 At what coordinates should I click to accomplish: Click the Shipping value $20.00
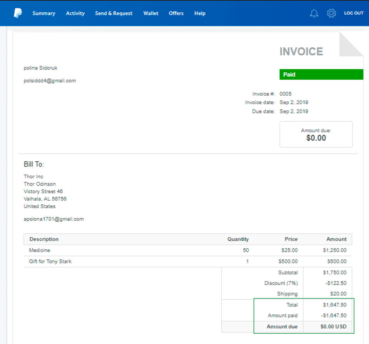(338, 294)
